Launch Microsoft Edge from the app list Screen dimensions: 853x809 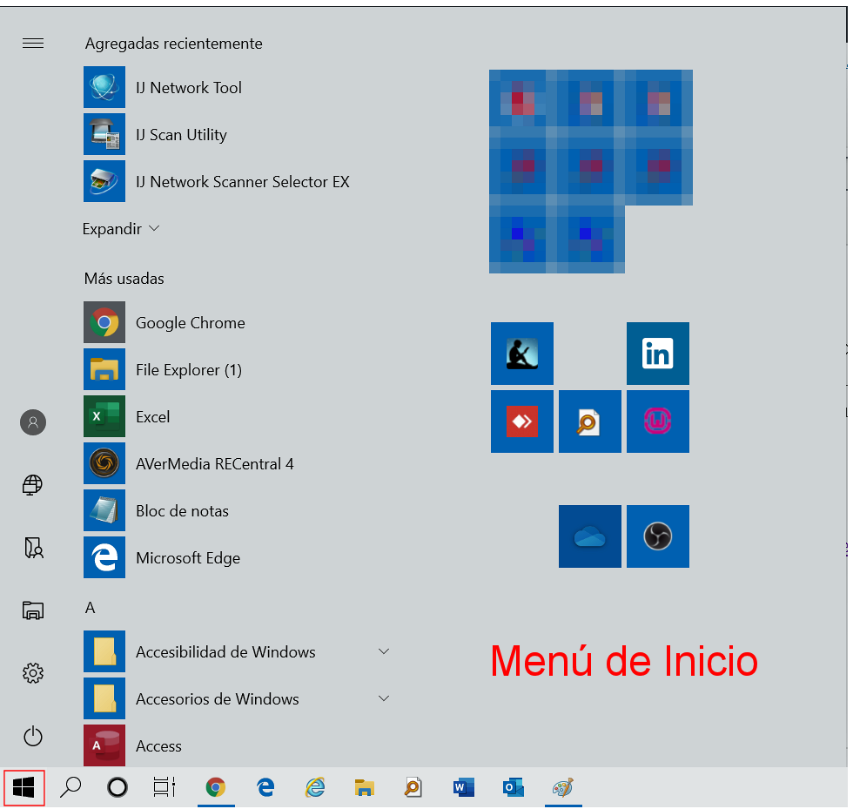pyautogui.click(x=104, y=557)
